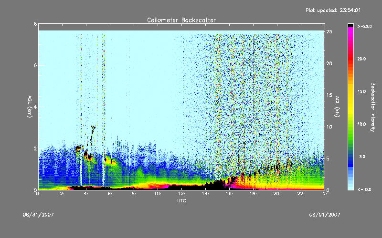The width and height of the screenshot is (382, 238).
Task: Click the 10.0 colorbar scale label
Action: click(361, 124)
